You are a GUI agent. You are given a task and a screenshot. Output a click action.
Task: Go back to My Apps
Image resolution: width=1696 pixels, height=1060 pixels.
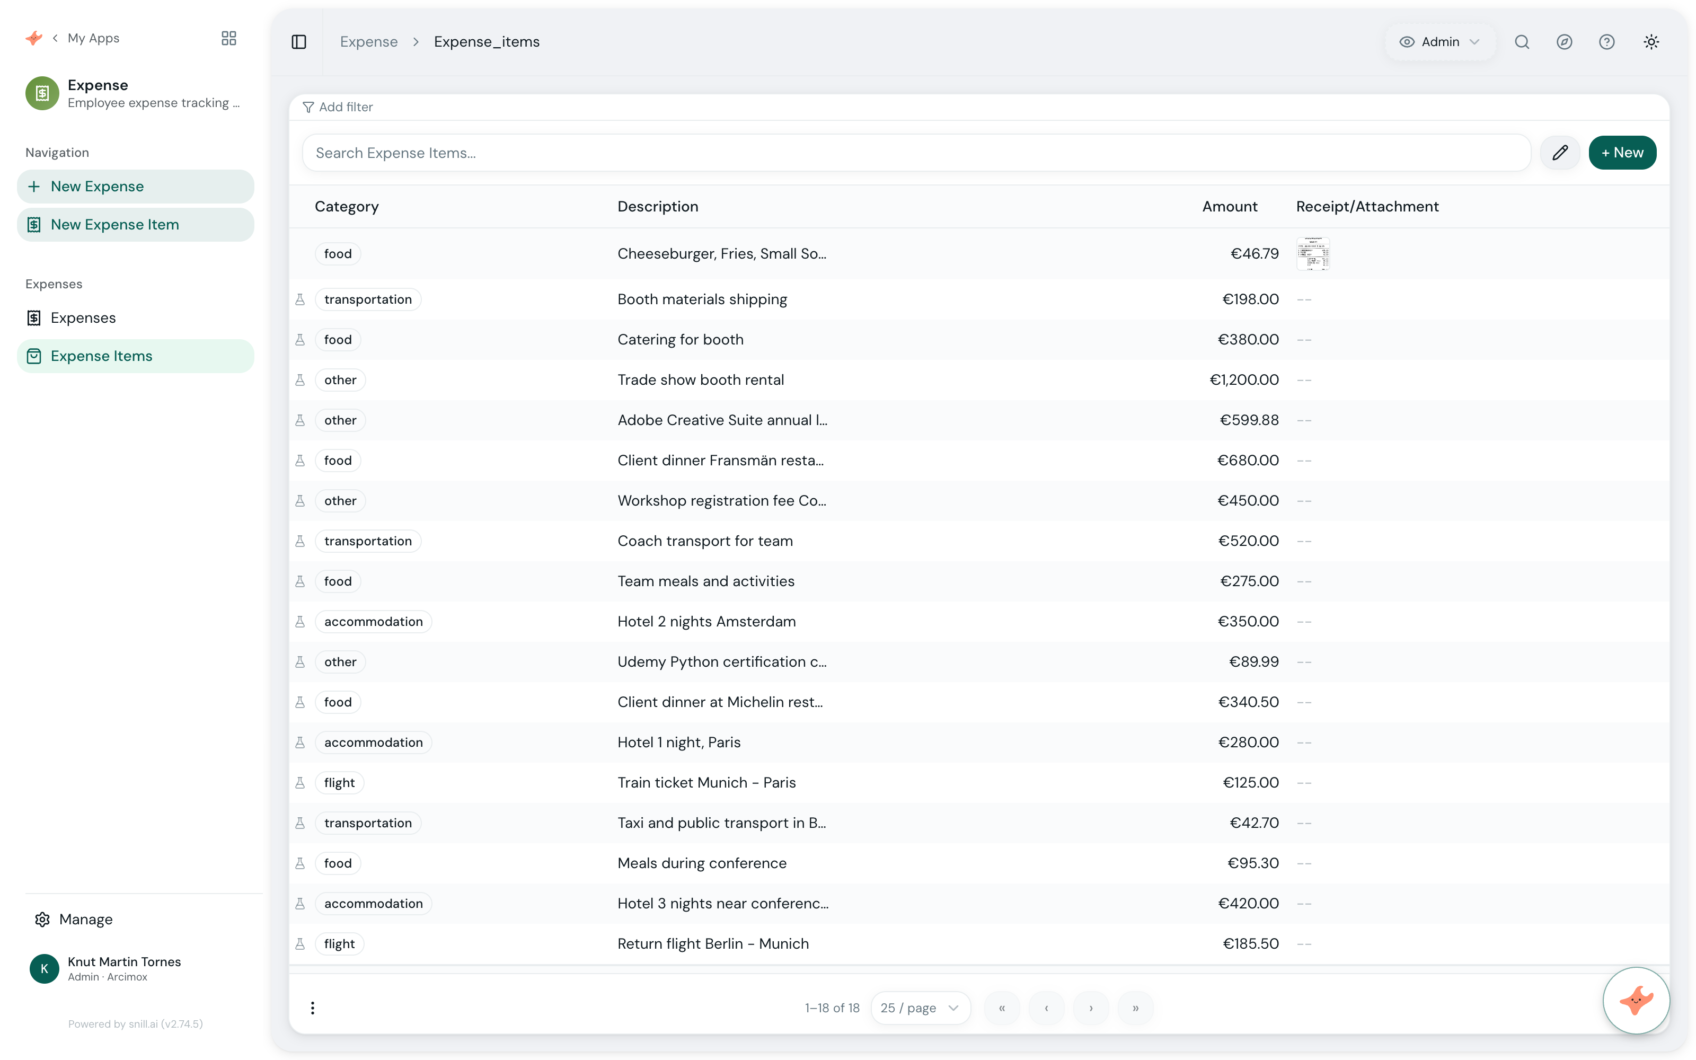coord(85,38)
